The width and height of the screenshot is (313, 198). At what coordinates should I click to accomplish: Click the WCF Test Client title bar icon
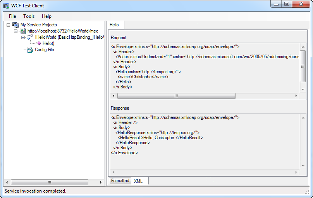(6, 5)
